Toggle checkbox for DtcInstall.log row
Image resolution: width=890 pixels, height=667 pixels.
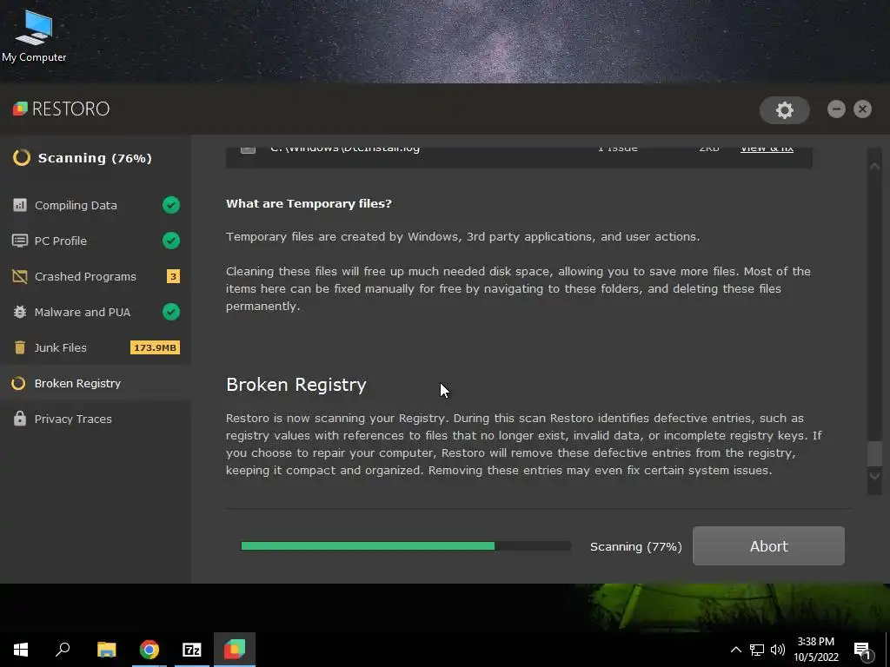coord(248,149)
